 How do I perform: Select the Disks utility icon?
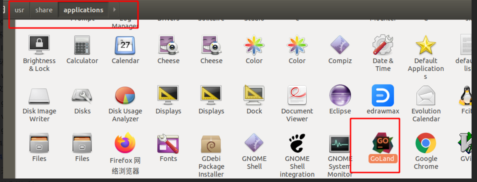pyautogui.click(x=82, y=95)
